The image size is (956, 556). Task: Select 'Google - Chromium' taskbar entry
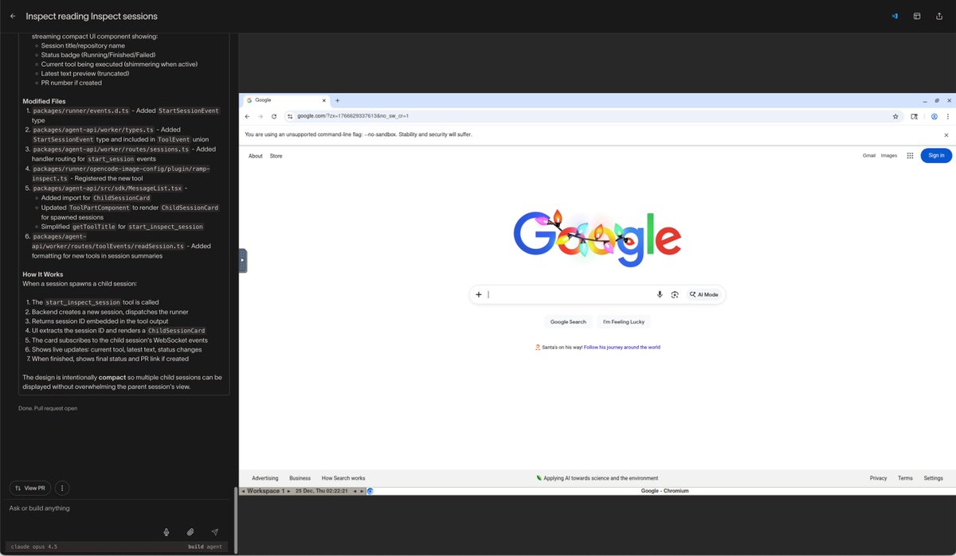(x=664, y=491)
